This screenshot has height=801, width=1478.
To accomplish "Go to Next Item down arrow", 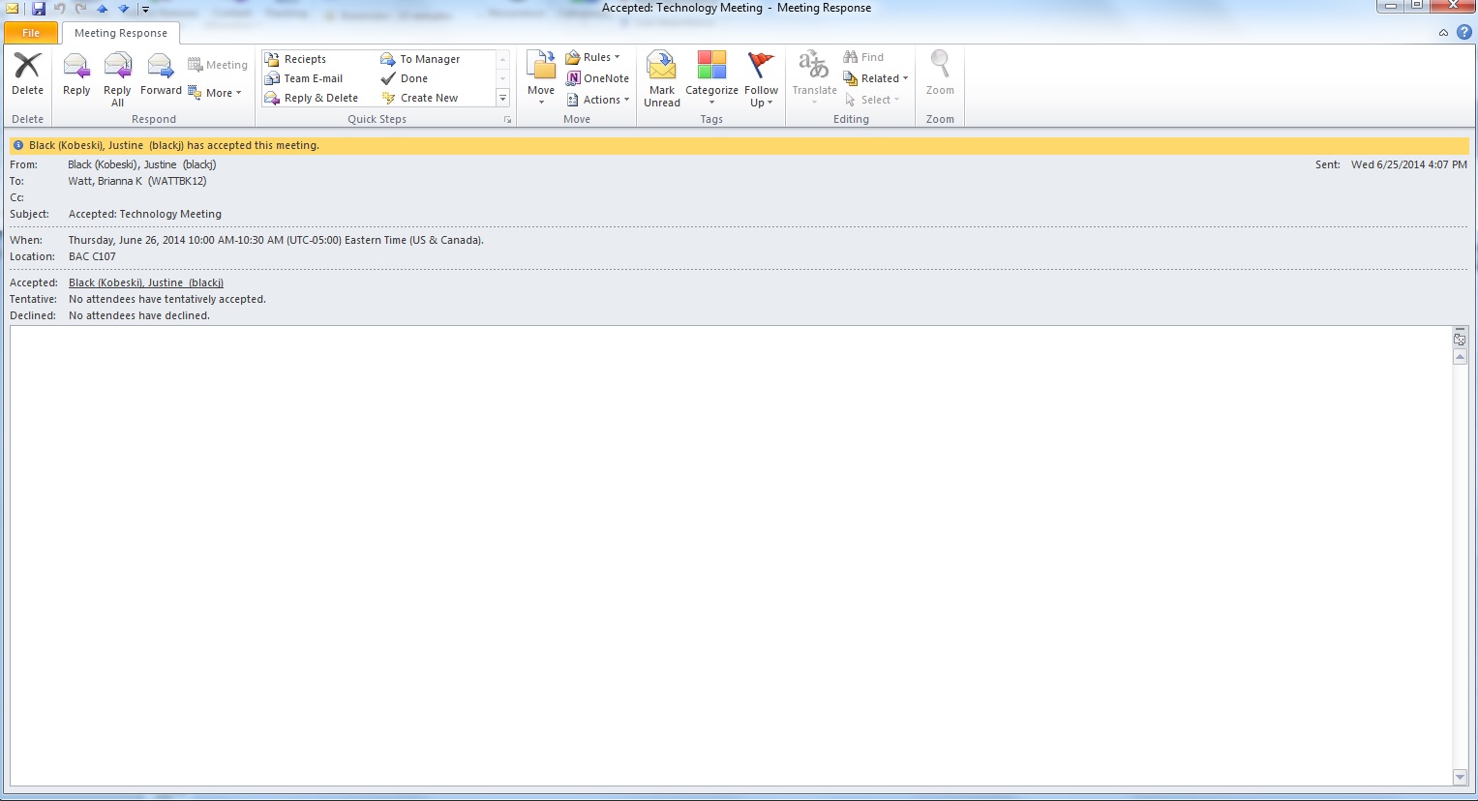I will pos(123,9).
